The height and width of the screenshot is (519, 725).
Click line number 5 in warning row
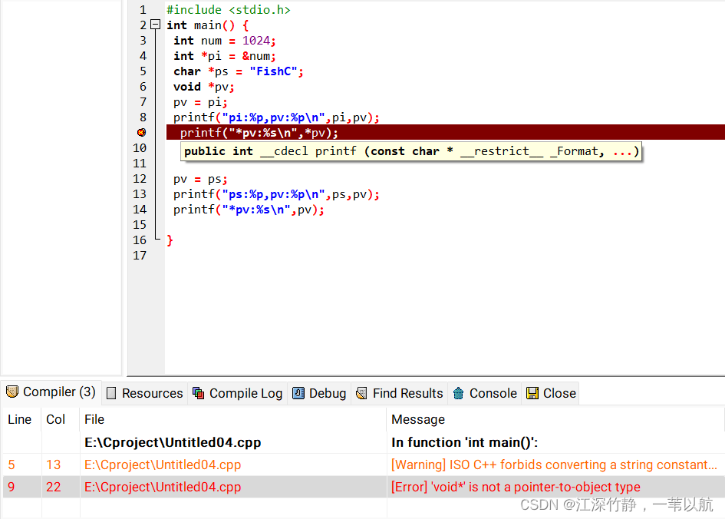(12, 464)
